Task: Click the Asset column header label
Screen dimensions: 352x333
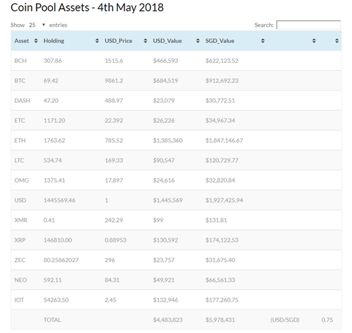Action: (22, 41)
